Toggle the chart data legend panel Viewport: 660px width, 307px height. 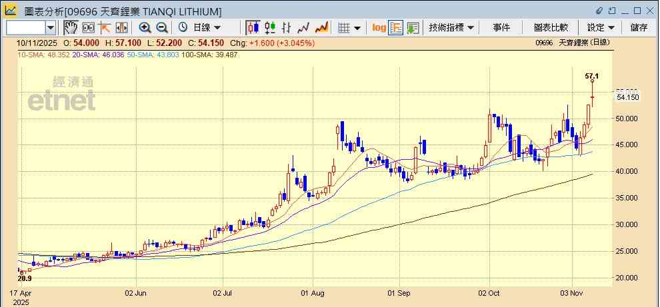click(x=396, y=27)
